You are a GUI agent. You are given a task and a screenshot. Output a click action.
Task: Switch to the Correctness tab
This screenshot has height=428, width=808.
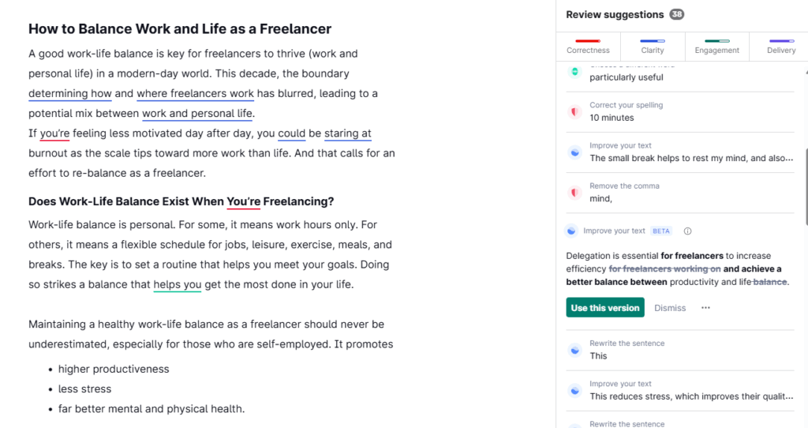[588, 47]
